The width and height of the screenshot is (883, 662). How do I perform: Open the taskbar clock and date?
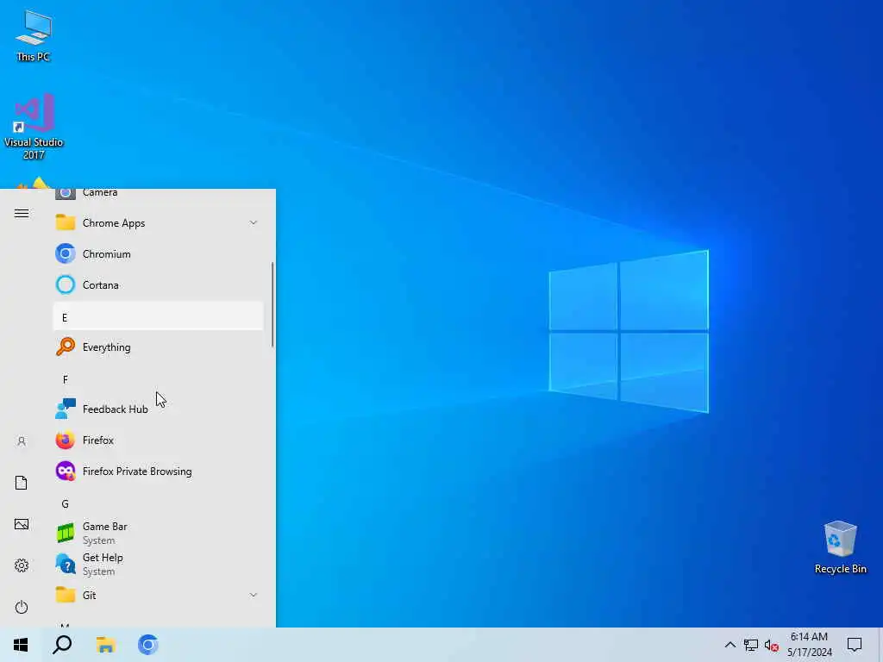[x=809, y=645]
